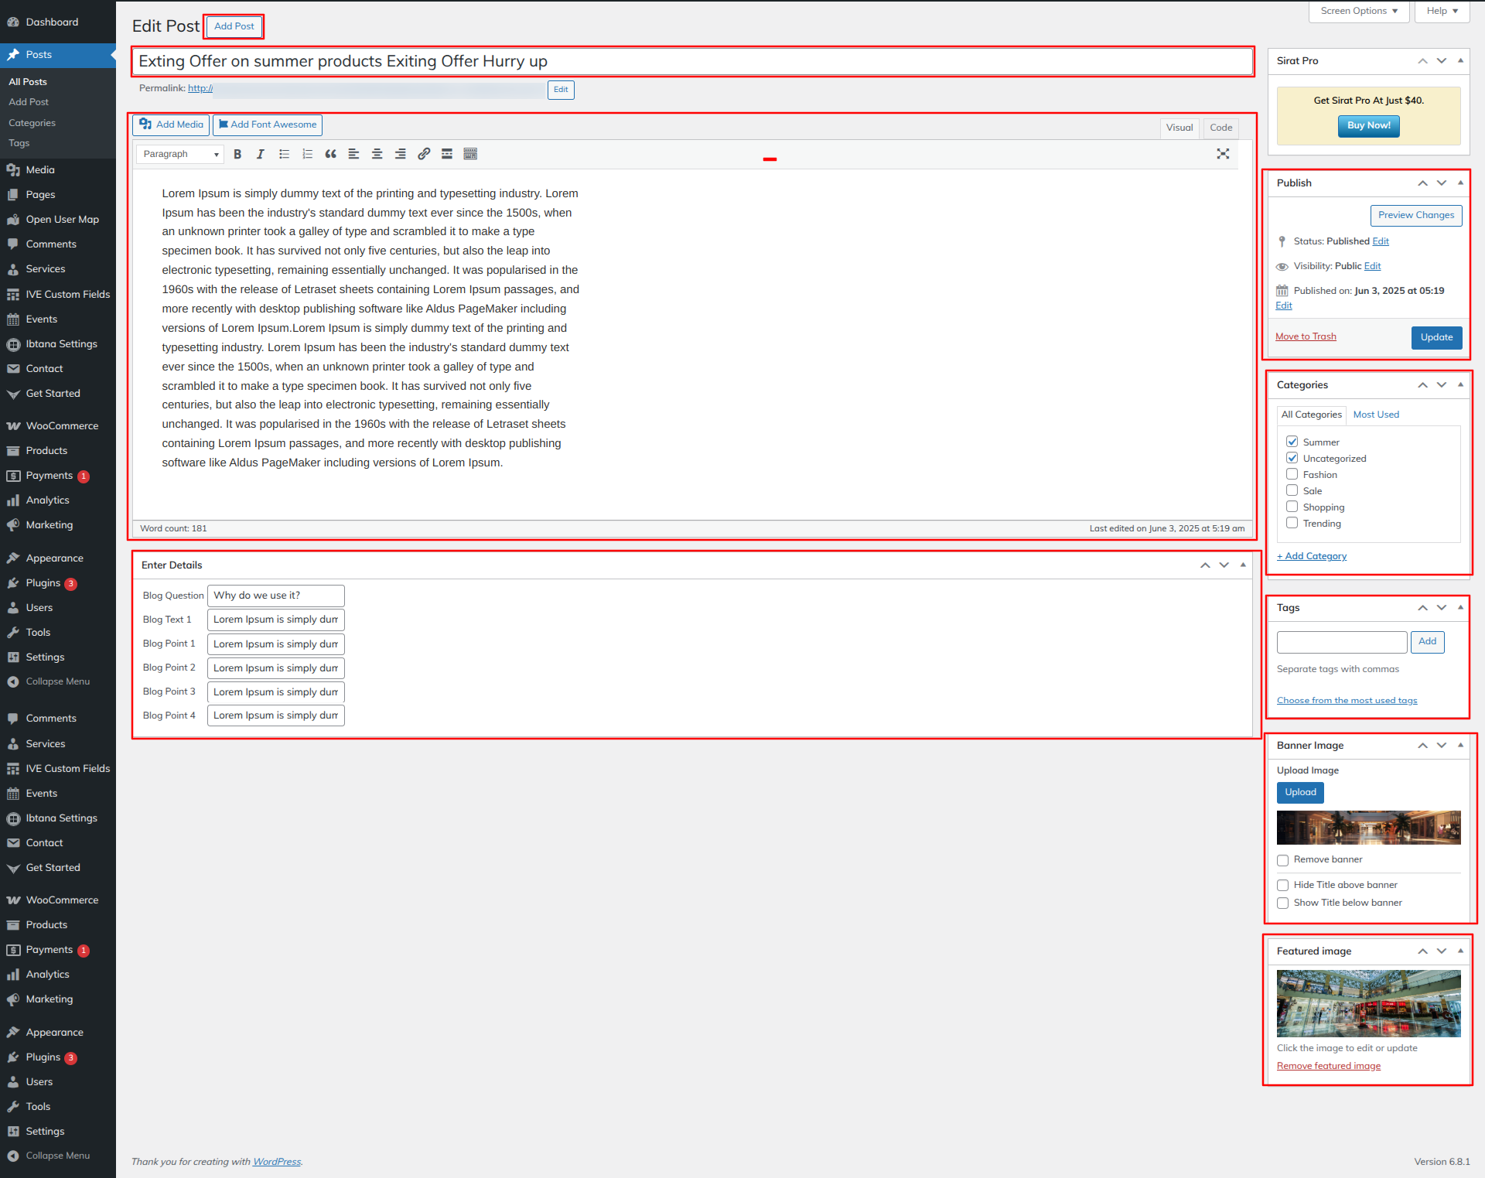
Task: Click the Tags input field
Action: coord(1341,642)
